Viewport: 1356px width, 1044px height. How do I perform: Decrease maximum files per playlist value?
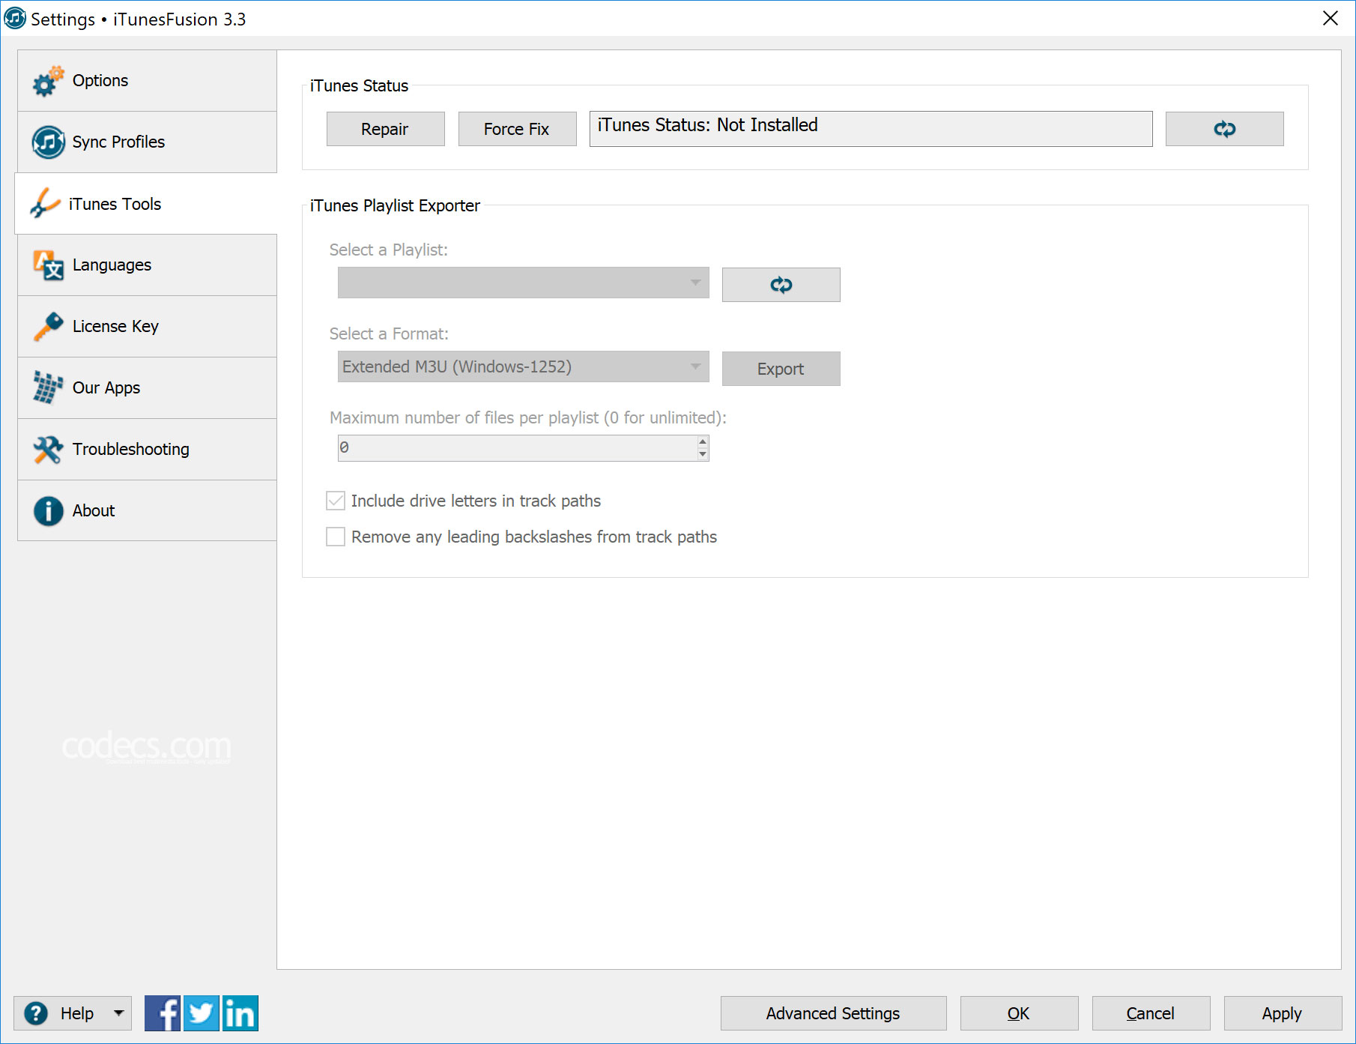[703, 454]
